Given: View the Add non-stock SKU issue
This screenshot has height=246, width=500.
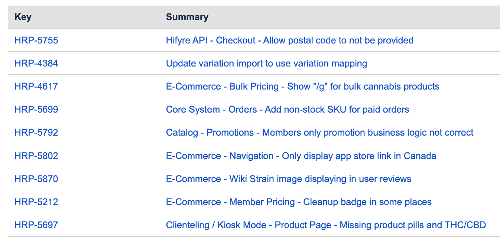Looking at the screenshot, I should coord(287,109).
